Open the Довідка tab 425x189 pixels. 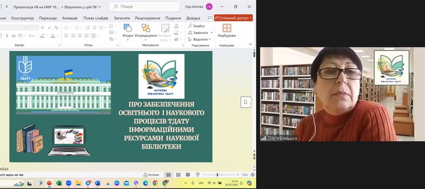(x=193, y=18)
